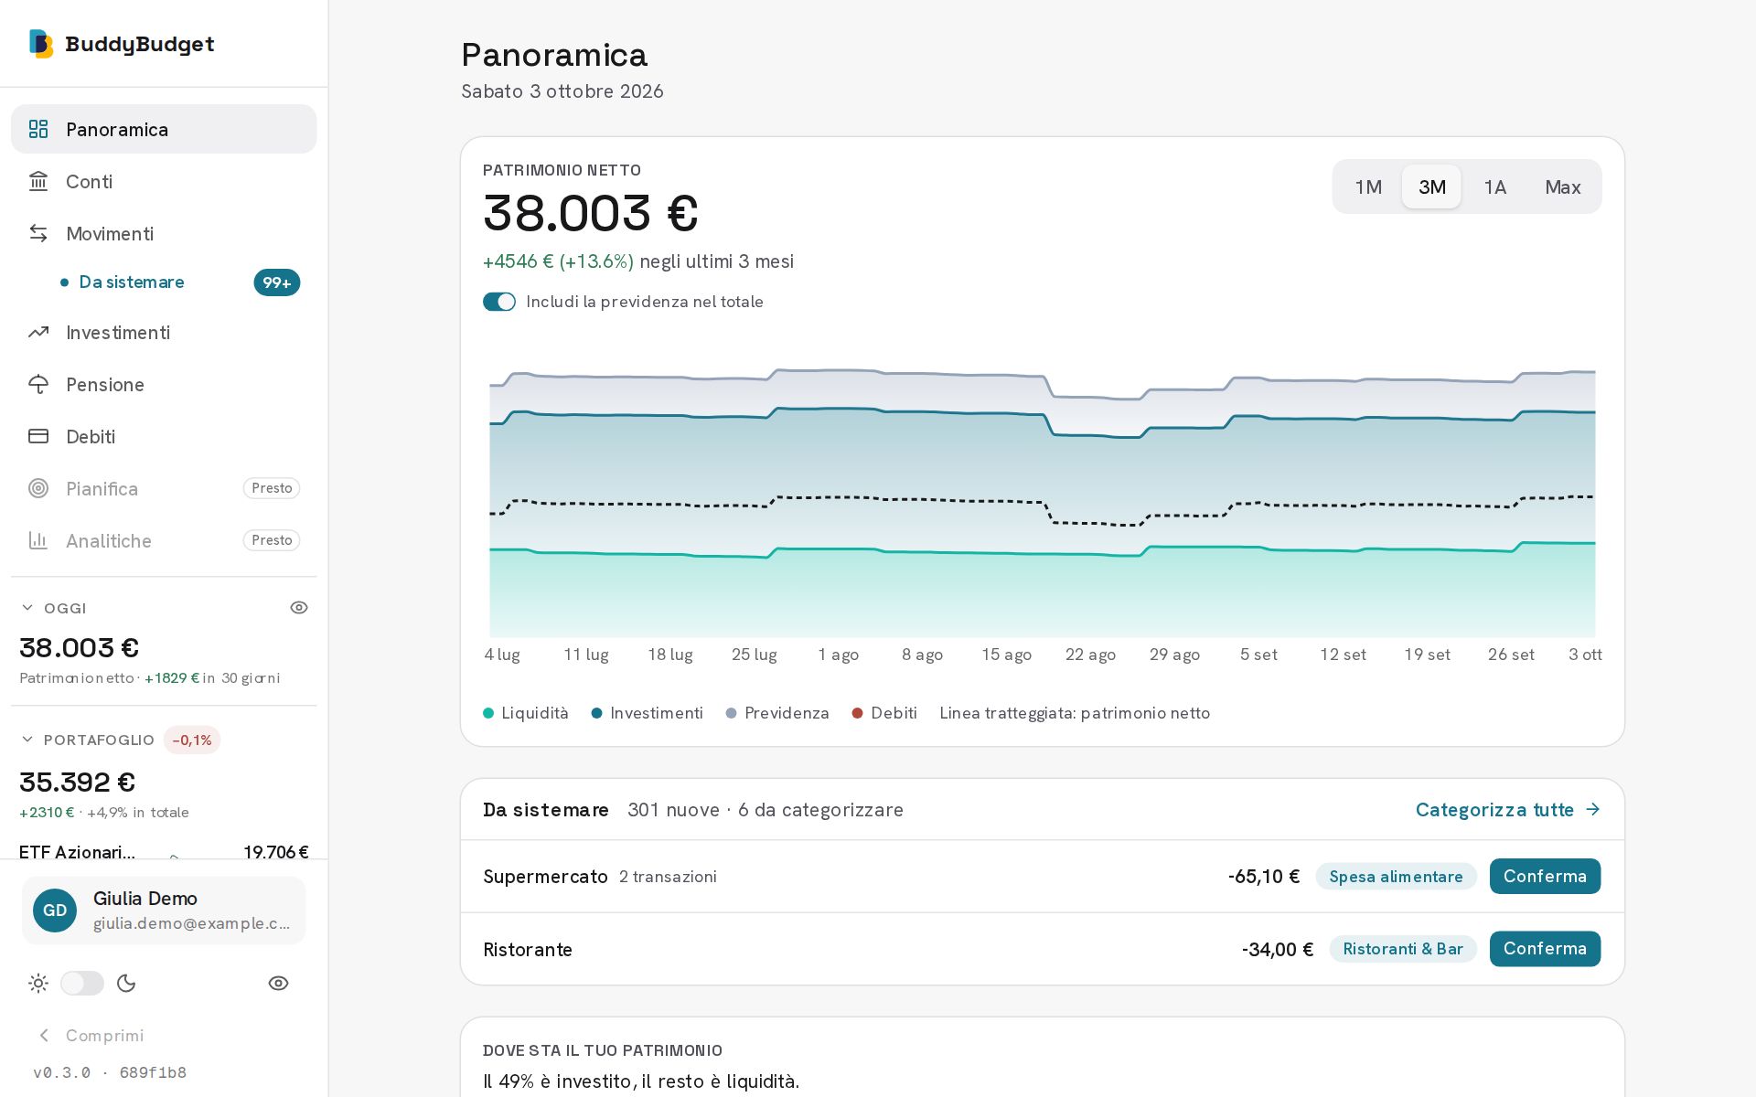Click the version text v0.3.0 · 689f1b8
The height and width of the screenshot is (1097, 1756).
[110, 1072]
